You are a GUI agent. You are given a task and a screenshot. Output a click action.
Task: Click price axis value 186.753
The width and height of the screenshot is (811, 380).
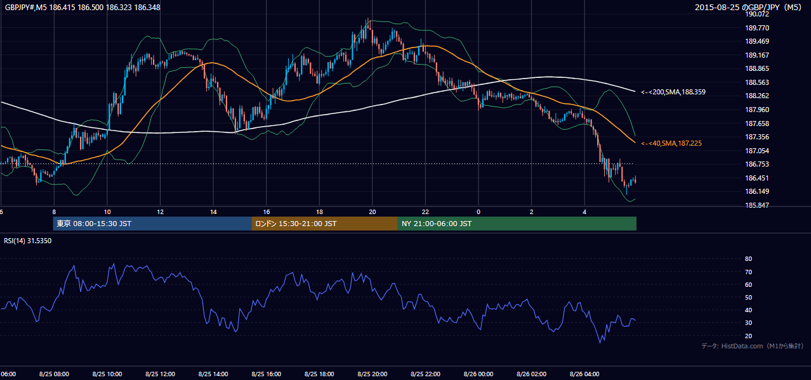tap(756, 164)
